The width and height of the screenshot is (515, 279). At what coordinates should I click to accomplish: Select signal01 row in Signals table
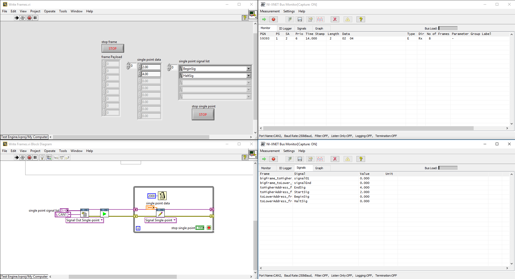(384, 178)
